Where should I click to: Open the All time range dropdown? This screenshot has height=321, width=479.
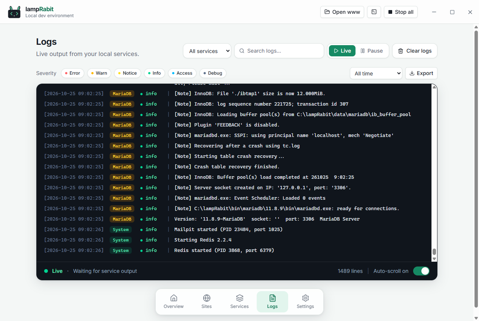pos(376,73)
